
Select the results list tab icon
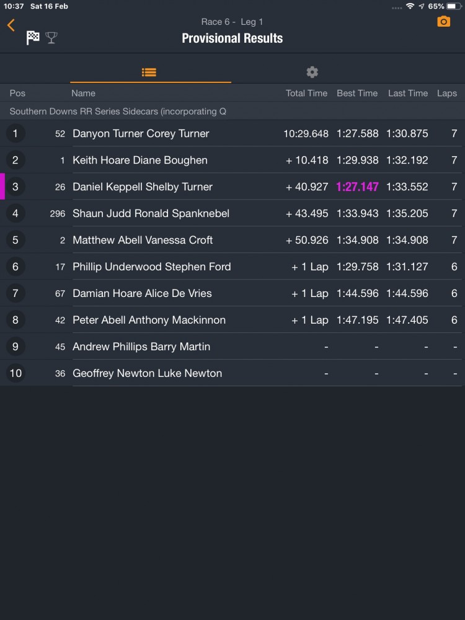[x=149, y=72]
